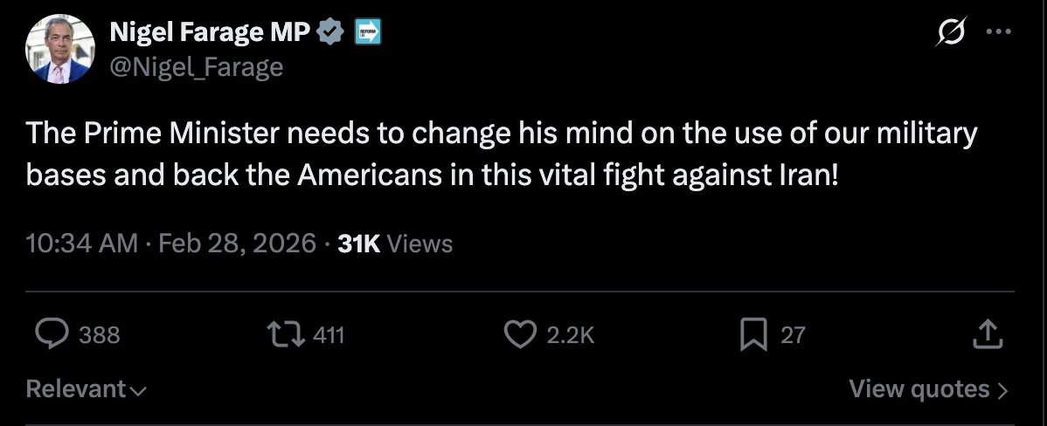Open the three-dot more options menu
The image size is (1047, 426).
[997, 32]
